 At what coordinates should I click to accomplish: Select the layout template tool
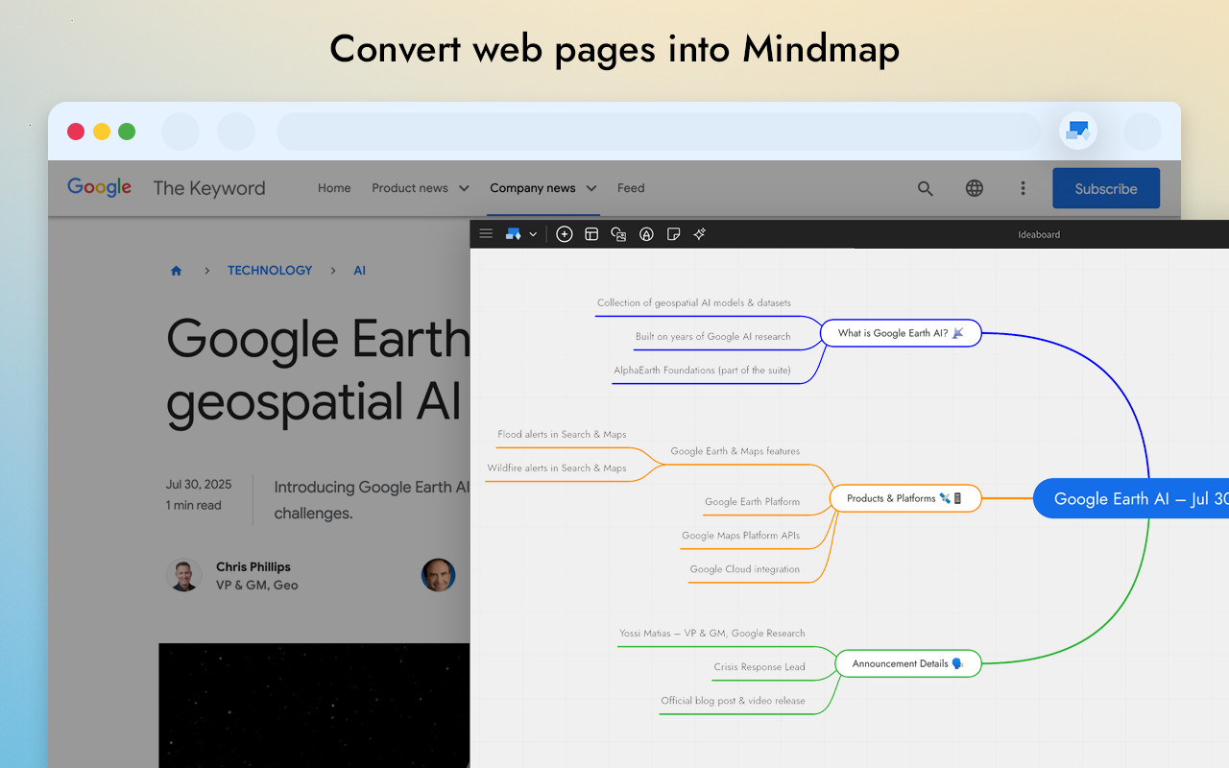[591, 234]
